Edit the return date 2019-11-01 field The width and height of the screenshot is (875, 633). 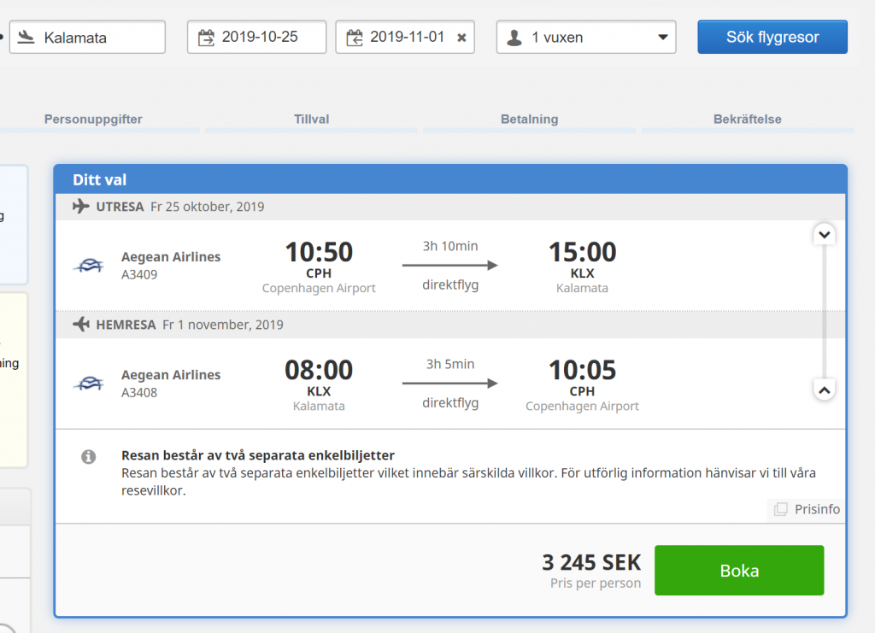(404, 37)
